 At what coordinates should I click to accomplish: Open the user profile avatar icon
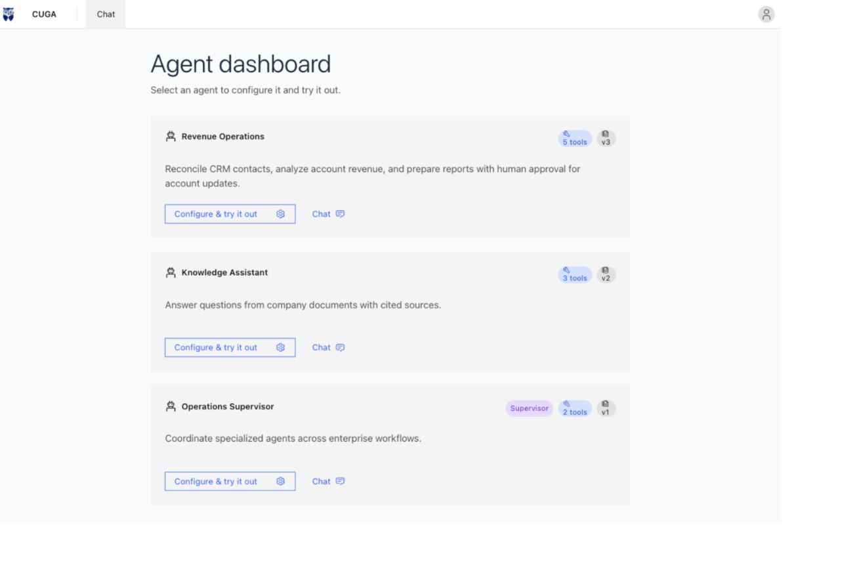pos(766,14)
